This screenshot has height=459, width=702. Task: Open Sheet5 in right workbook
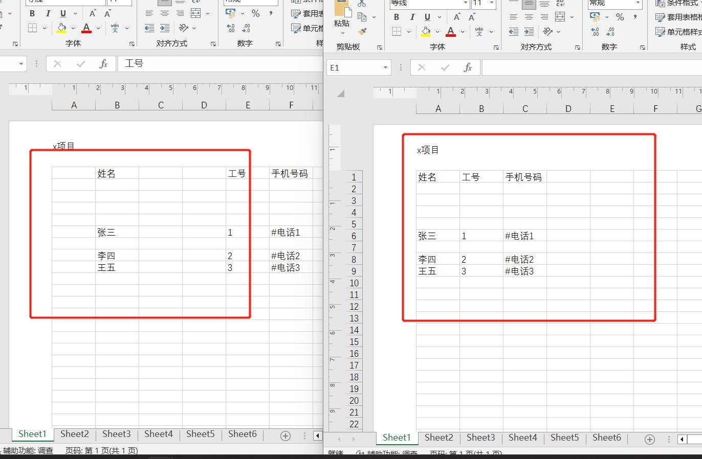click(x=564, y=438)
